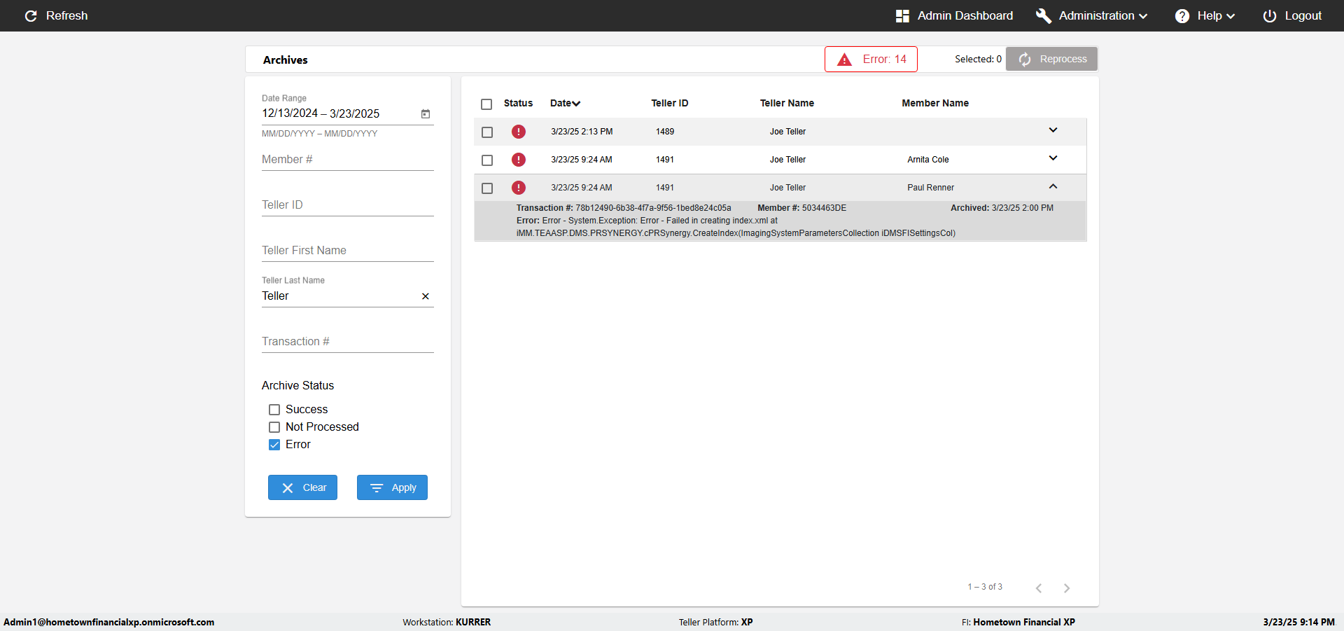1344x631 pixels.
Task: Click error status icon for Paul Renner row
Action: tap(519, 188)
